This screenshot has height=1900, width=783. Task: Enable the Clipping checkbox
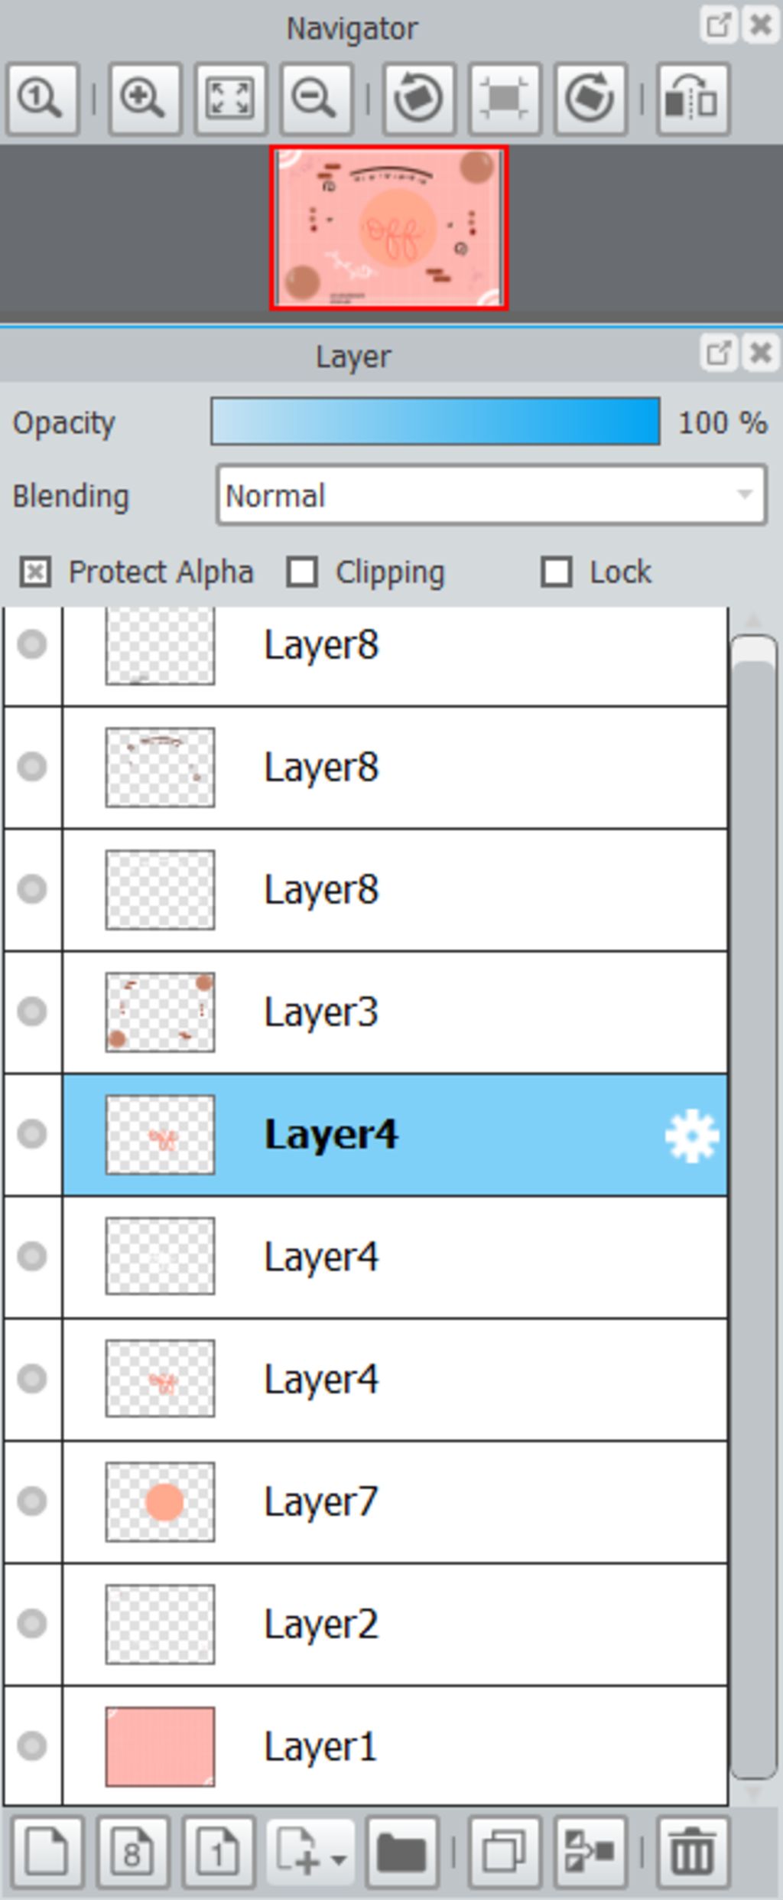[x=302, y=572]
